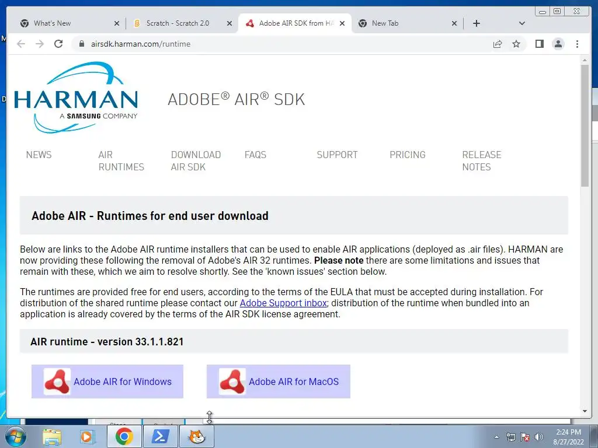Screen dimensions: 598x448
Task: Download Adobe AIR for MacOS
Action: [x=279, y=381]
